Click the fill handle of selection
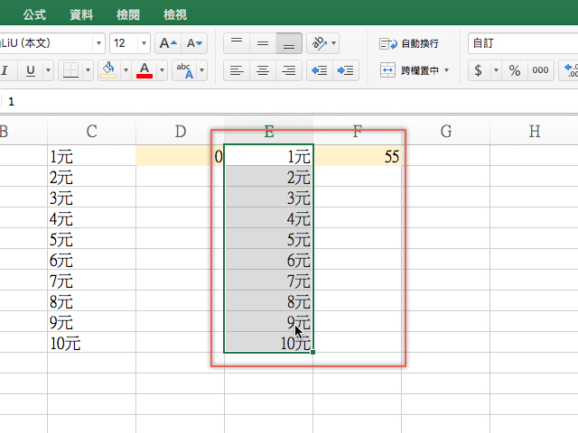This screenshot has width=578, height=433. coord(312,353)
